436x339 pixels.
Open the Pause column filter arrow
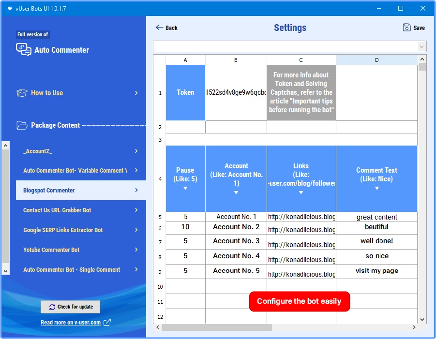click(x=185, y=189)
